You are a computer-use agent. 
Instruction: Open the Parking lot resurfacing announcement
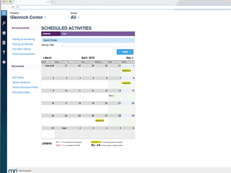[x=23, y=39]
